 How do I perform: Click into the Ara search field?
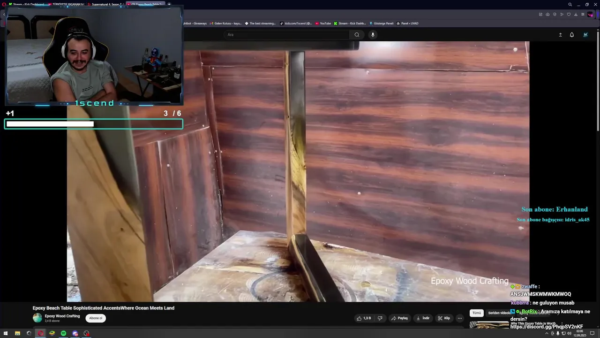click(x=286, y=35)
